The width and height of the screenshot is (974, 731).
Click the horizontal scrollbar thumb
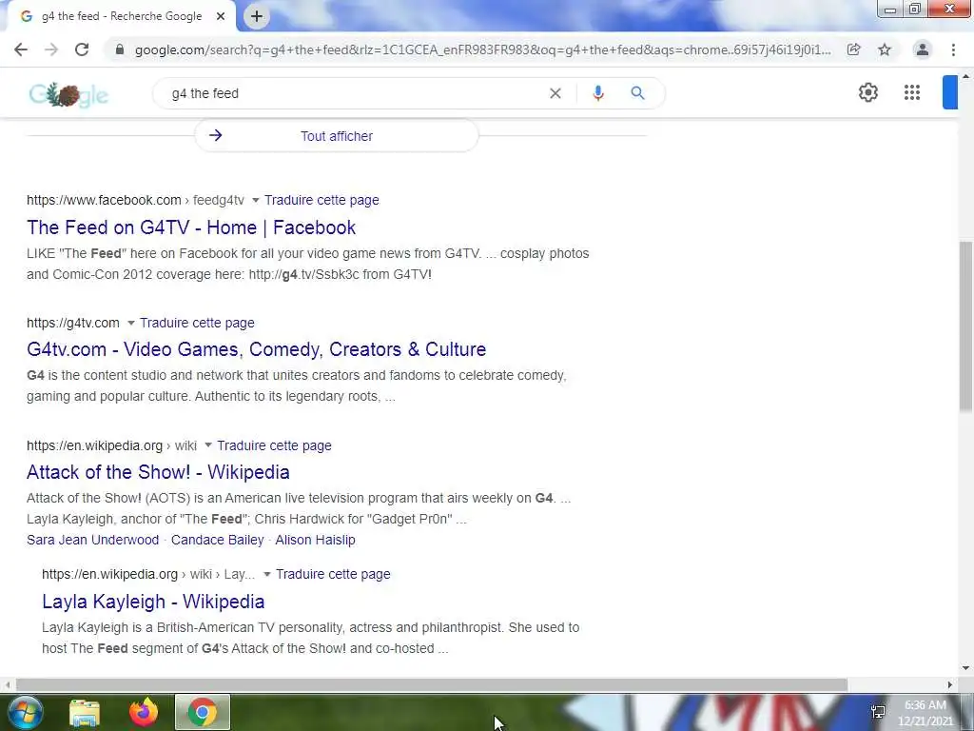432,684
